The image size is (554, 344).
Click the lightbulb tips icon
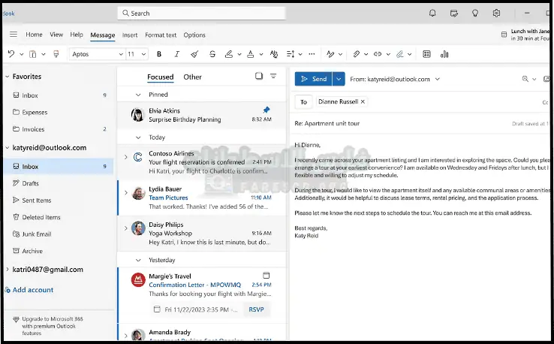pyautogui.click(x=475, y=13)
